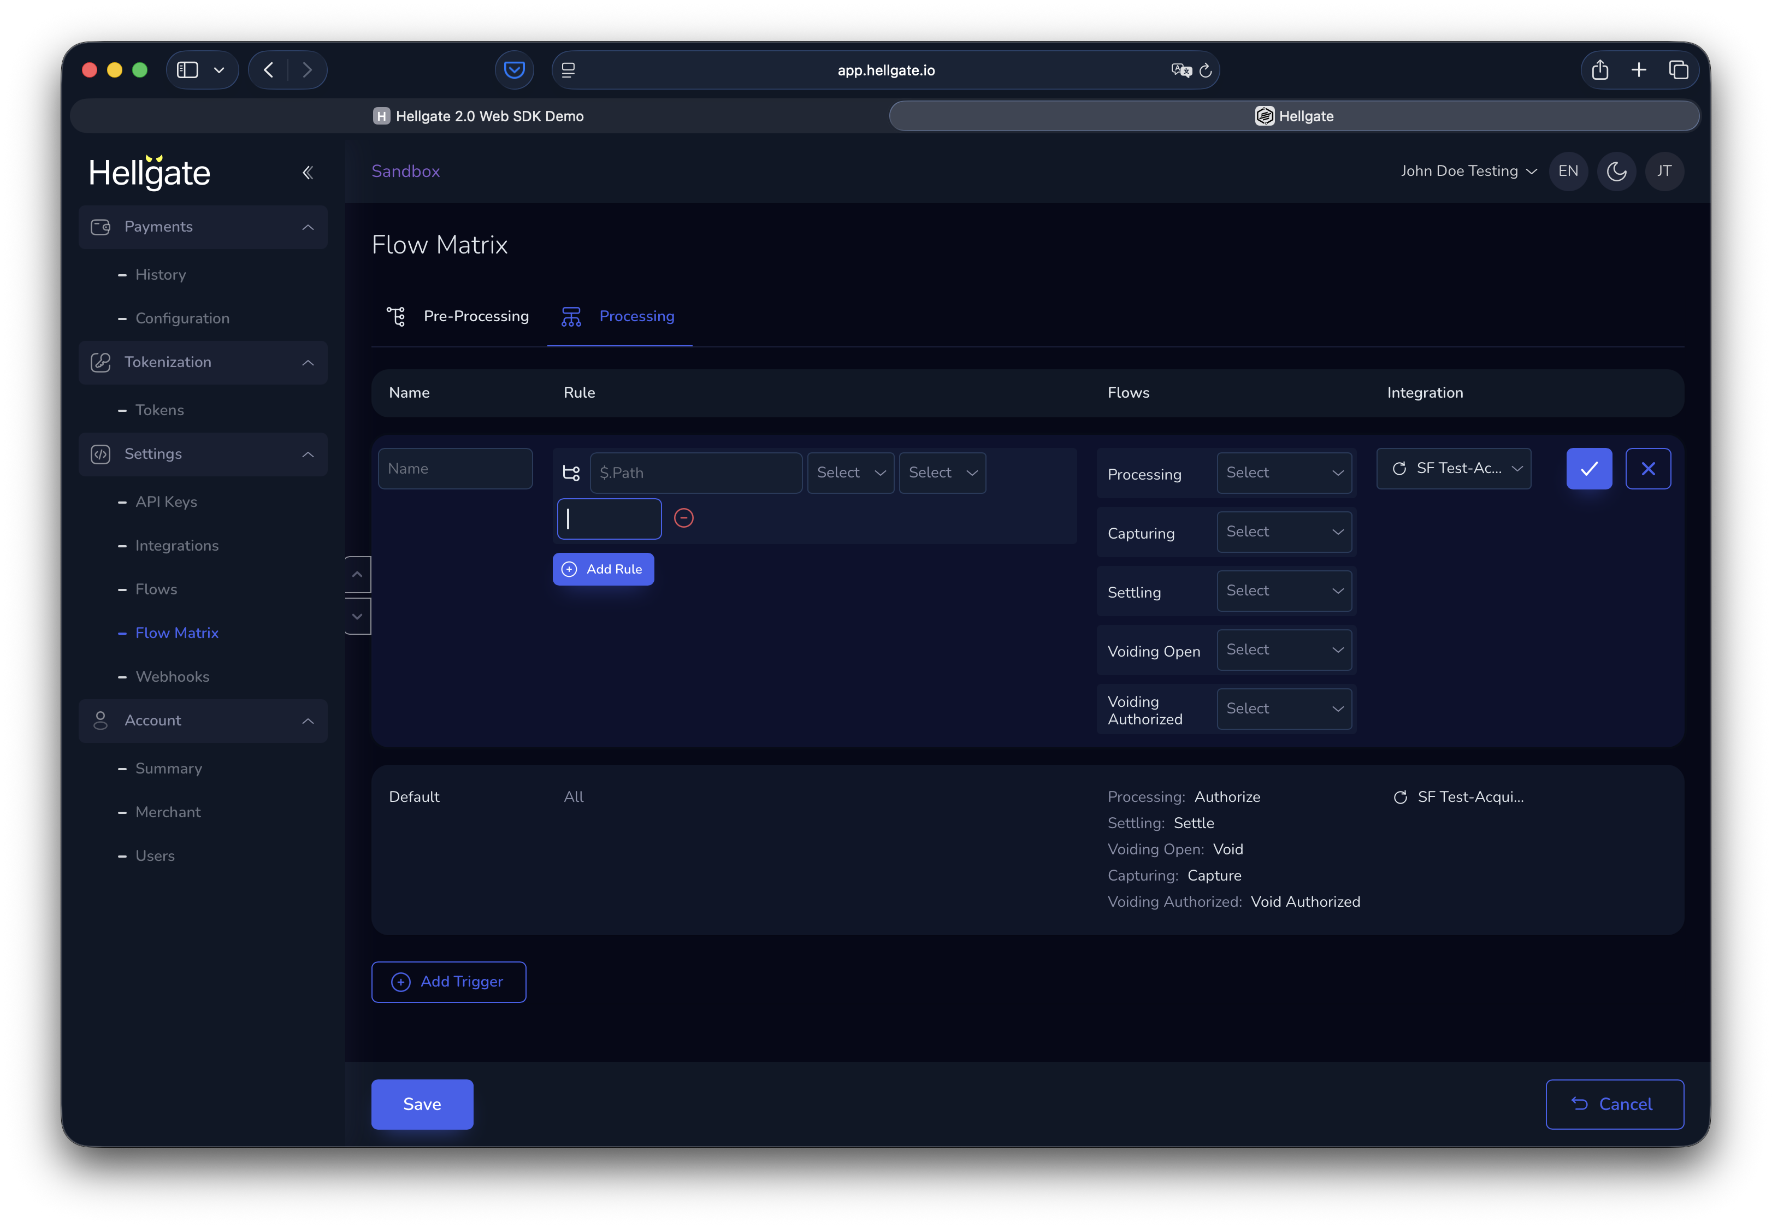The height and width of the screenshot is (1228, 1772).
Task: Click the page reload icon
Action: coord(1206,70)
